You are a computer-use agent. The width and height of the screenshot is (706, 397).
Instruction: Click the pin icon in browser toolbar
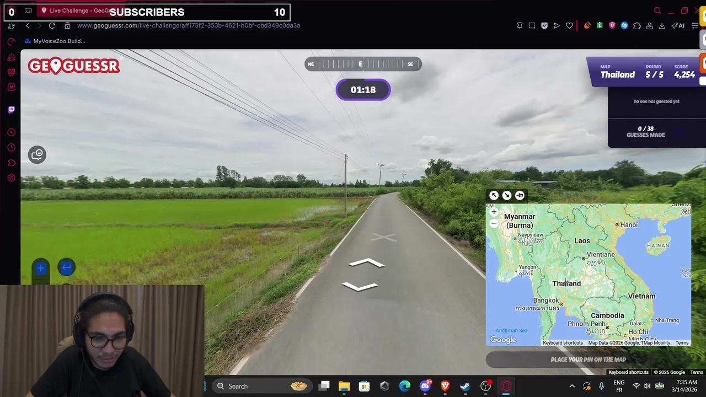520,25
